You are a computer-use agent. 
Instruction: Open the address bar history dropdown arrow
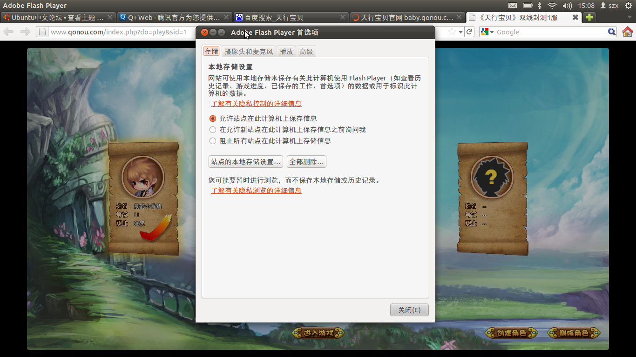coord(461,32)
